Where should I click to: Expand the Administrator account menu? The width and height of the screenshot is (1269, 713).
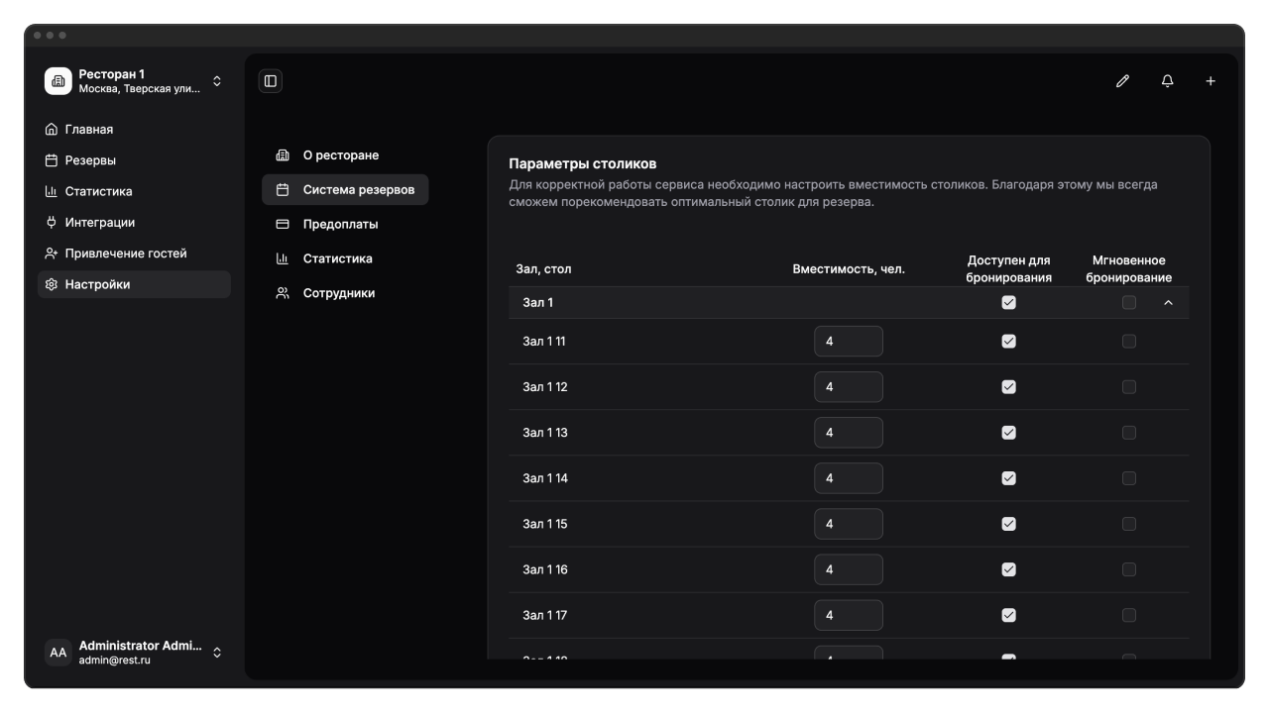(217, 653)
